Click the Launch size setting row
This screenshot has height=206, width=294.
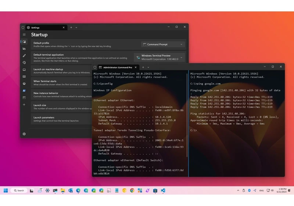pyautogui.click(x=61, y=107)
